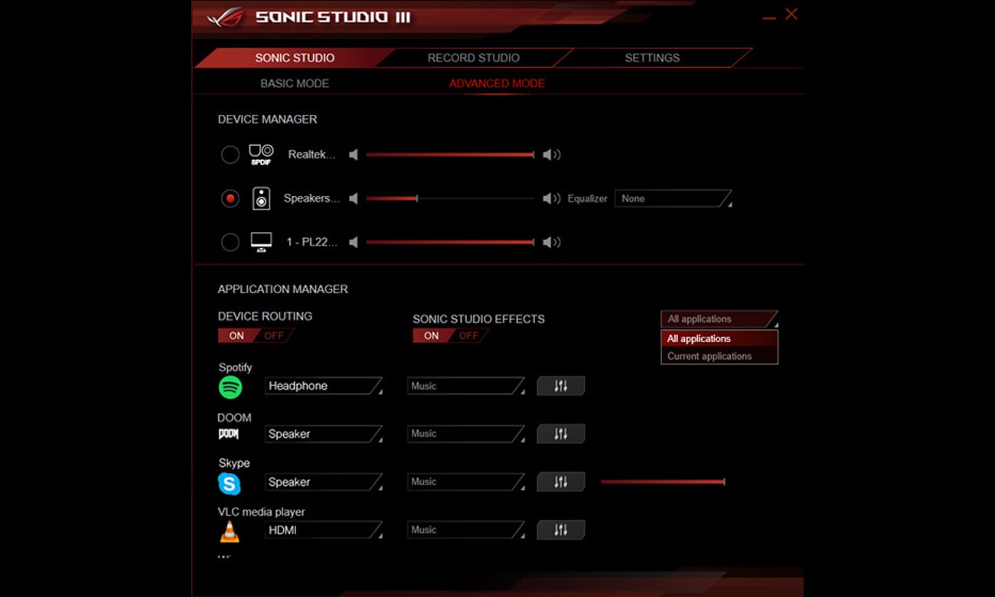Expand Spotify's Headphone routing dropdown

(323, 387)
